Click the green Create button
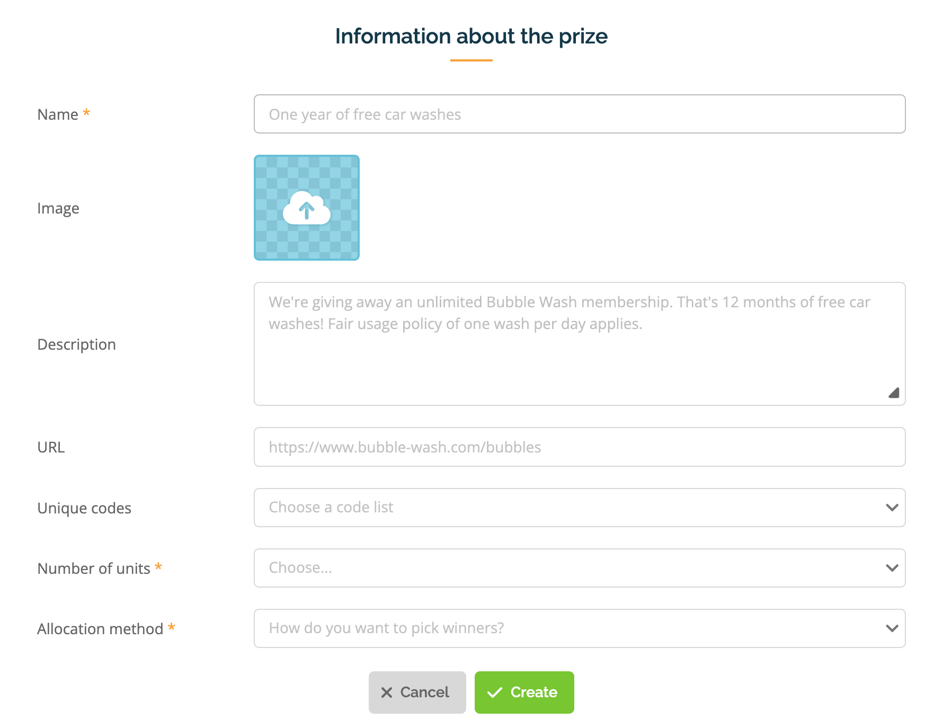This screenshot has width=943, height=728. 524,693
